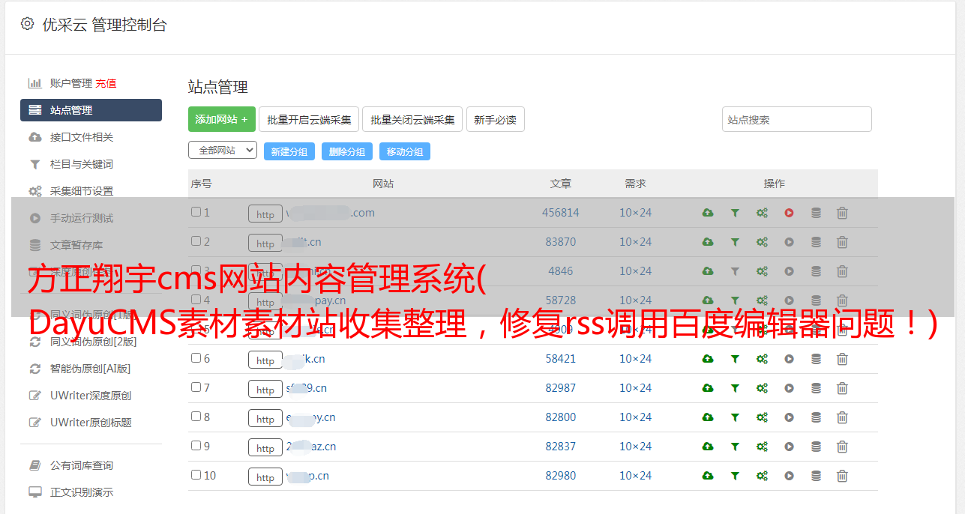Open the gears settings icon in row 7

click(762, 388)
